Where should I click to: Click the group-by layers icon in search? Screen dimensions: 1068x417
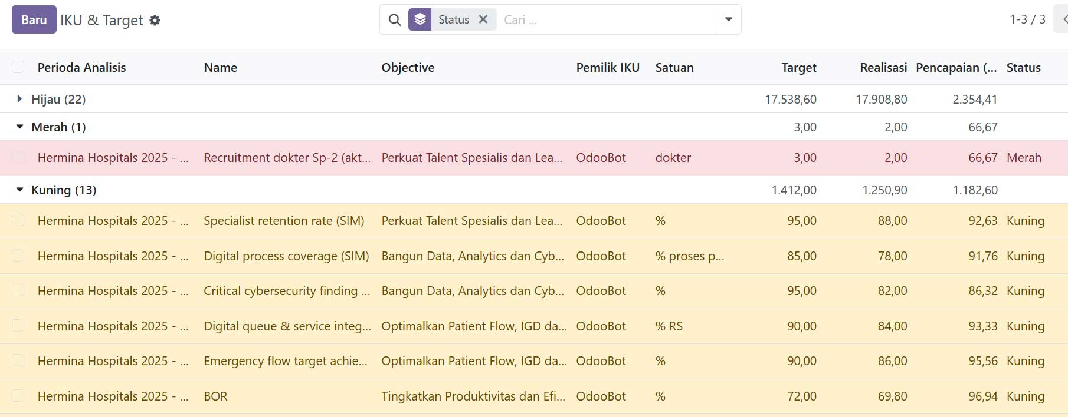pyautogui.click(x=420, y=19)
